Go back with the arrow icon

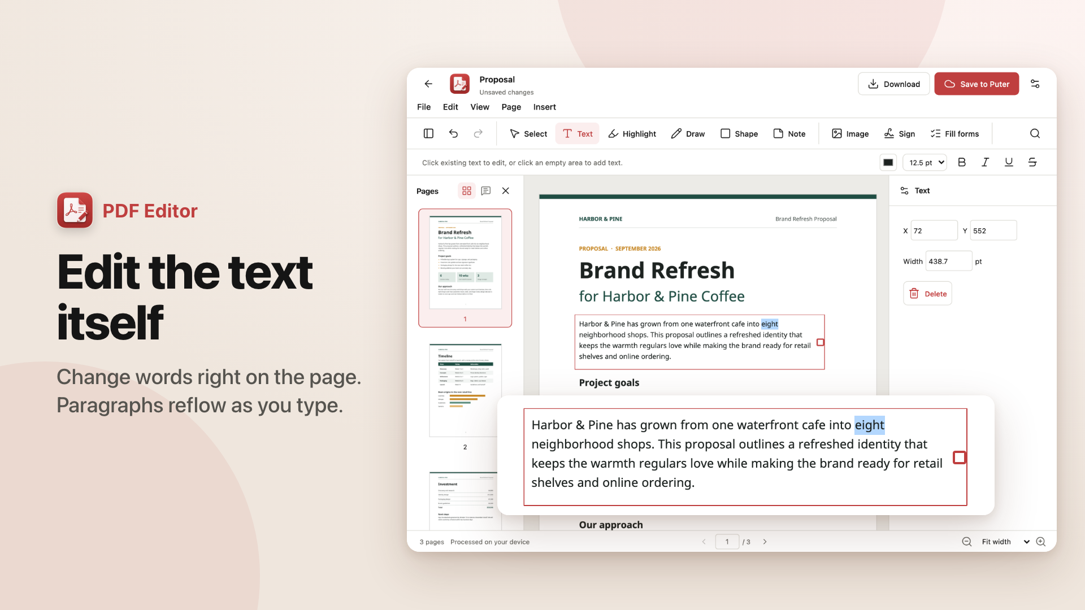click(x=428, y=84)
